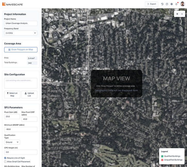187x167 pixels.
Task: Click Select on Map button
Action: click(12, 94)
